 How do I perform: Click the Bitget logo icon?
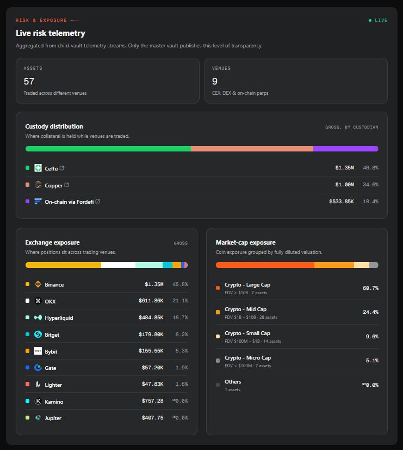pyautogui.click(x=38, y=335)
